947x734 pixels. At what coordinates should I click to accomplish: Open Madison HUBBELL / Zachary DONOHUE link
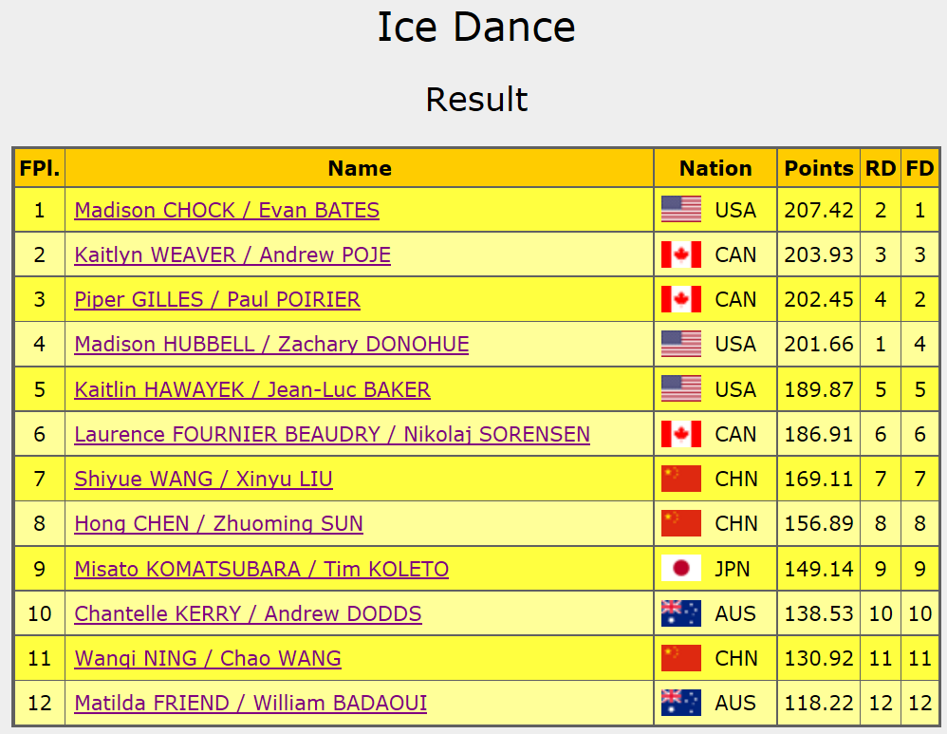(x=271, y=344)
